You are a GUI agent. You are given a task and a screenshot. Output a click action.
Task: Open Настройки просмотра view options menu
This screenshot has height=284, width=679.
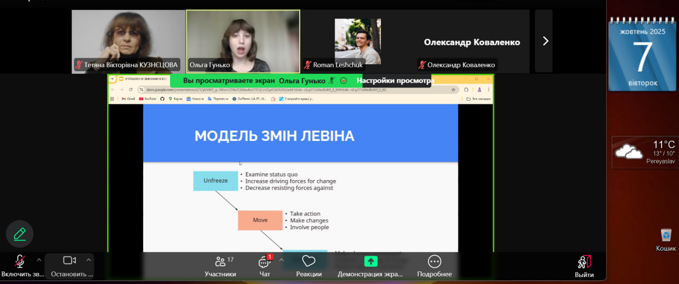[x=395, y=81]
